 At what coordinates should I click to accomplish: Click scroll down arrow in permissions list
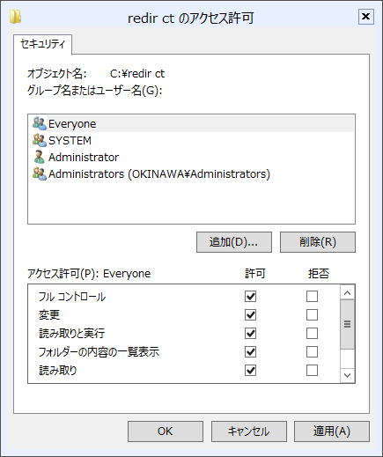tap(348, 375)
